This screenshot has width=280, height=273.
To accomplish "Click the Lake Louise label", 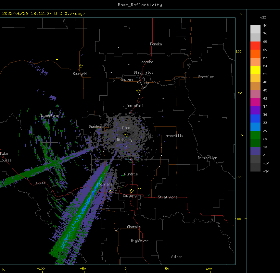I will (6, 157).
